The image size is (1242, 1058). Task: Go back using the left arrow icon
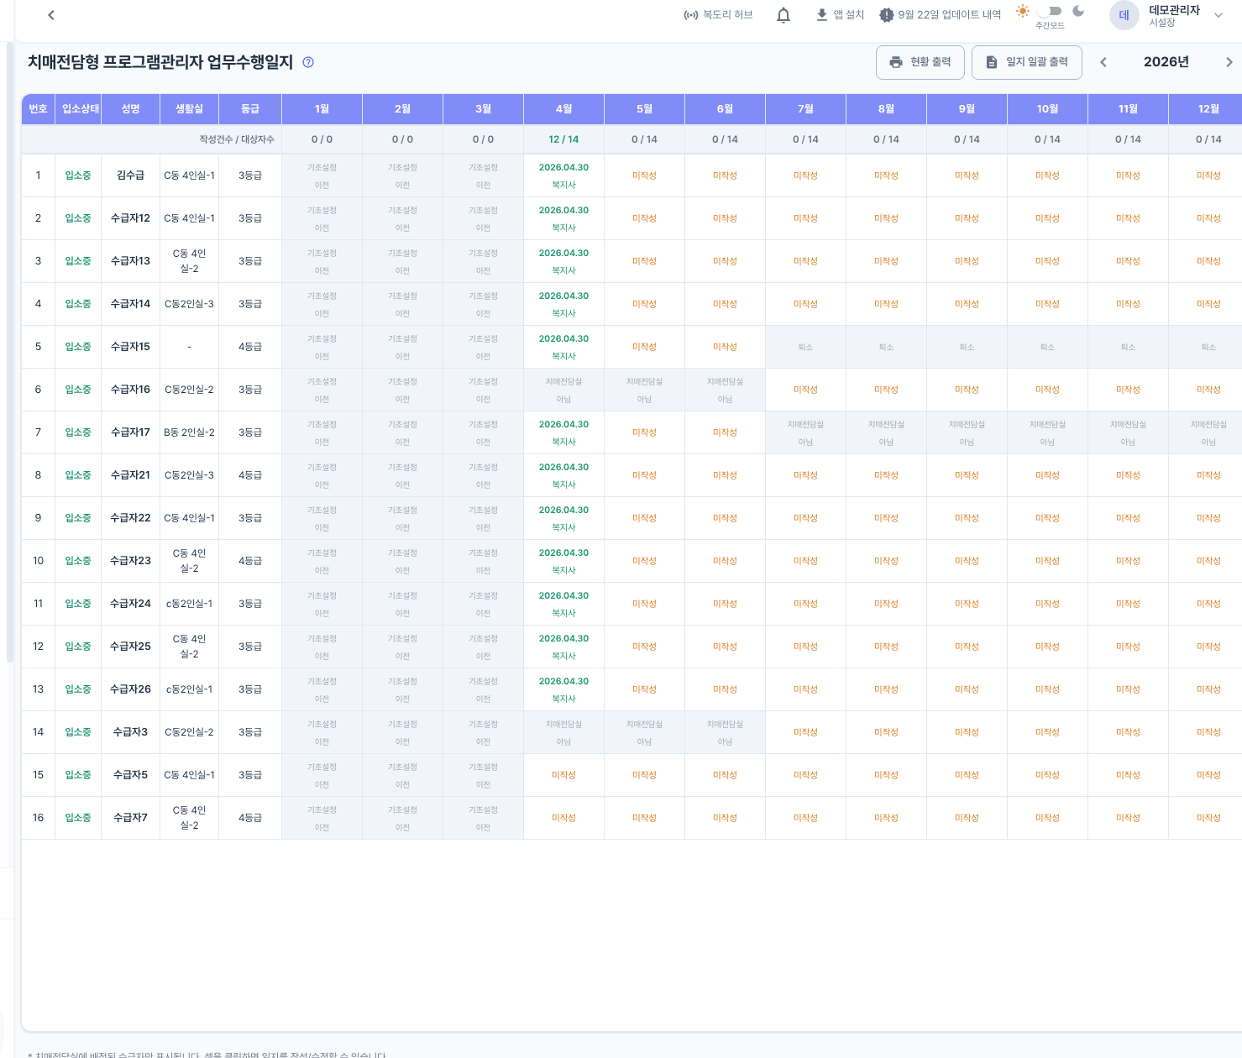[51, 15]
